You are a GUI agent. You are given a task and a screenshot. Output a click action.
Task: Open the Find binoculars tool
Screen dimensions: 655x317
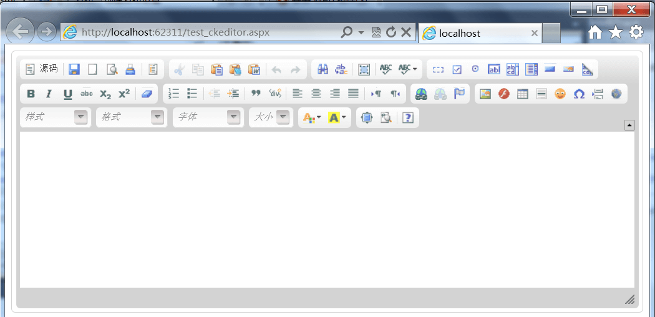click(x=323, y=69)
